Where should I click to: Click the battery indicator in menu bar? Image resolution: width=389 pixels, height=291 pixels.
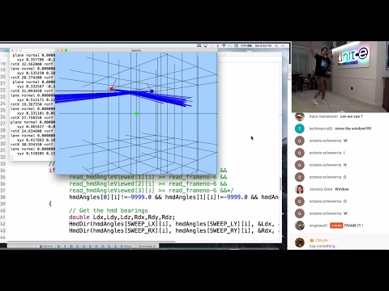(x=246, y=46)
